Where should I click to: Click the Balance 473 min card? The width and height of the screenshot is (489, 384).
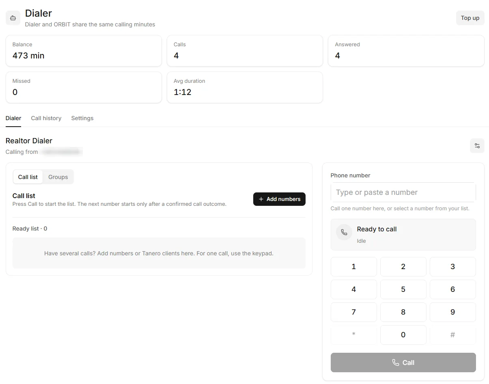[x=84, y=51]
